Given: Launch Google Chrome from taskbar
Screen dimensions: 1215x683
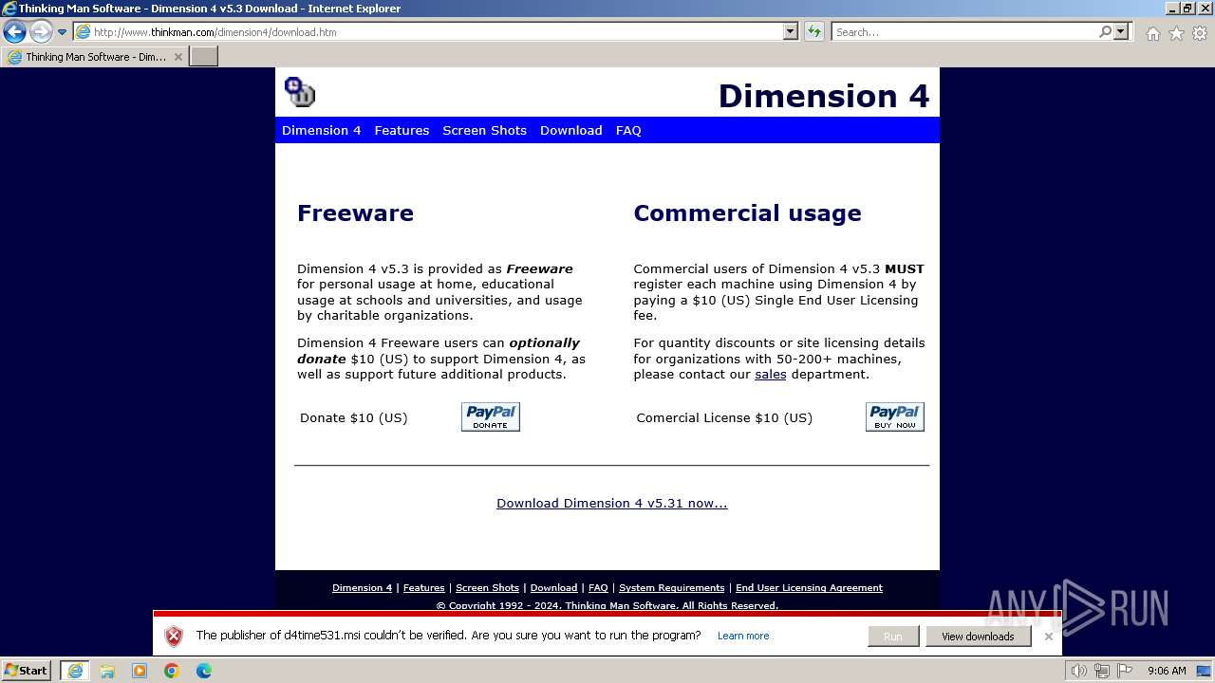Looking at the screenshot, I should [x=172, y=671].
